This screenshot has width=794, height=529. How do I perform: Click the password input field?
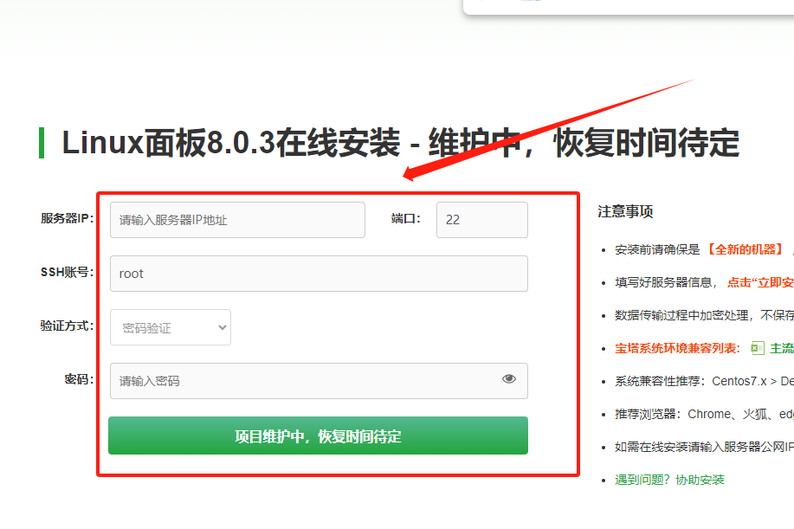[319, 381]
